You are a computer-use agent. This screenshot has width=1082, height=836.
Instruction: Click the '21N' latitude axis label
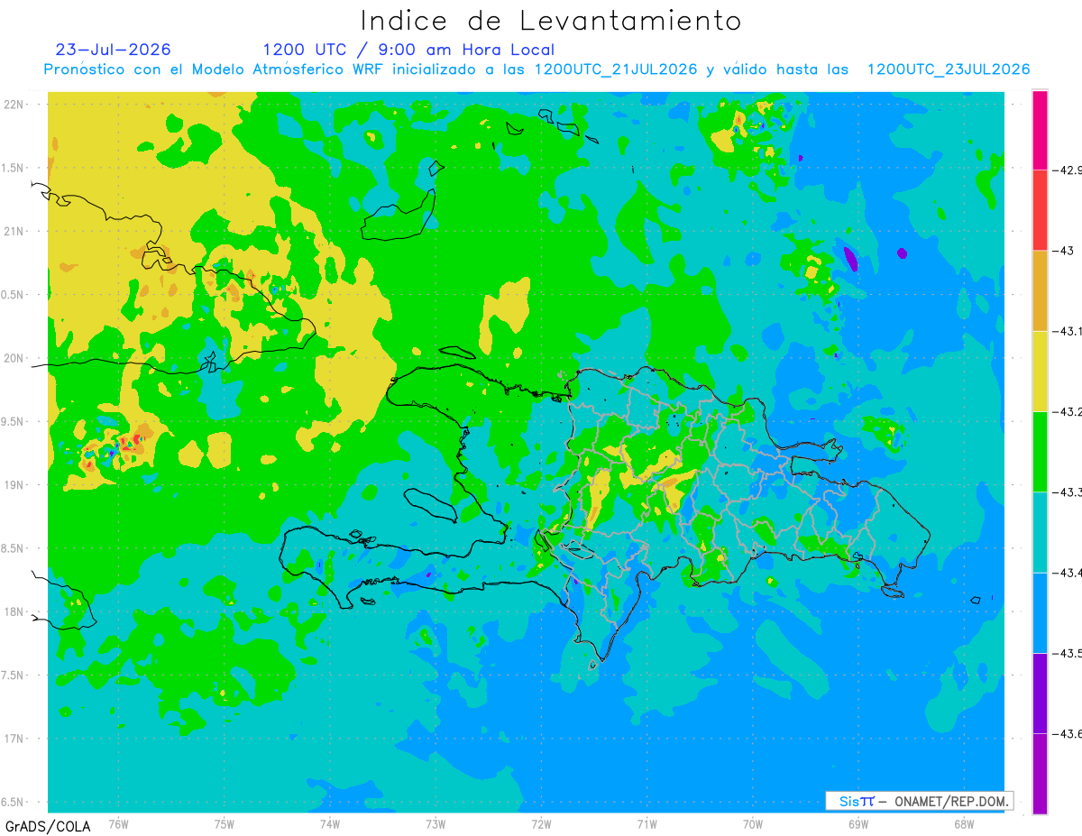(14, 231)
